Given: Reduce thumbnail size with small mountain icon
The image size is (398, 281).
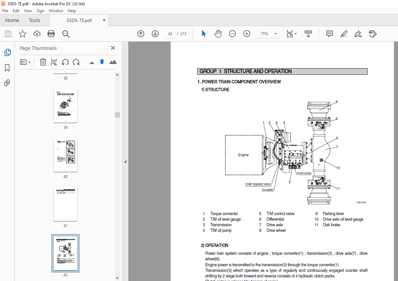Looking at the screenshot, I should click(x=92, y=62).
